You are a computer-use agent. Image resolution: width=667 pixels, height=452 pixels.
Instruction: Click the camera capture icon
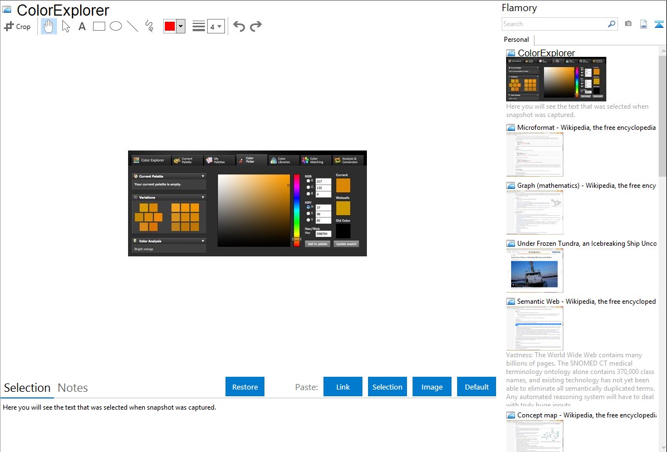628,24
